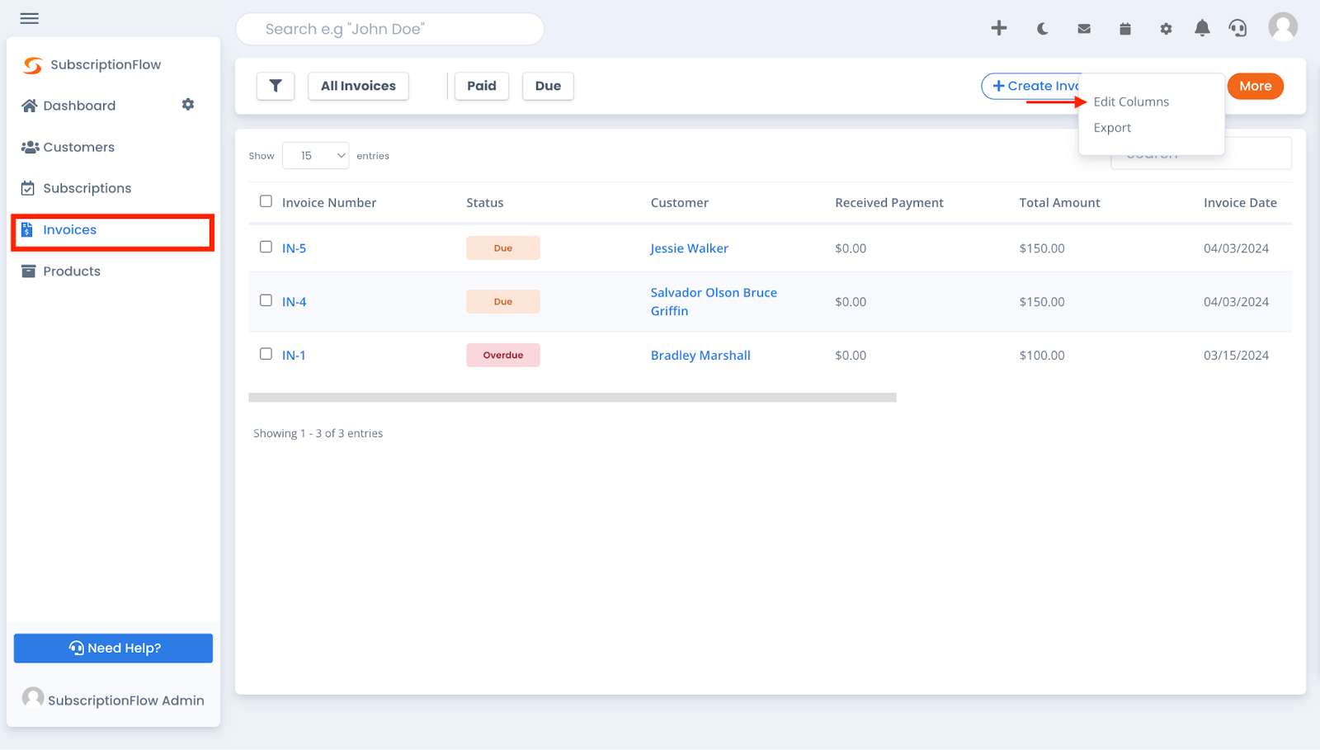Click the Due status badge for IN-4
The height and width of the screenshot is (750, 1320).
click(x=503, y=302)
